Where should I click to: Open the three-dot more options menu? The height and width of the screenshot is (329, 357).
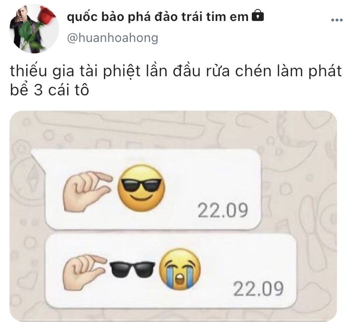click(x=337, y=20)
